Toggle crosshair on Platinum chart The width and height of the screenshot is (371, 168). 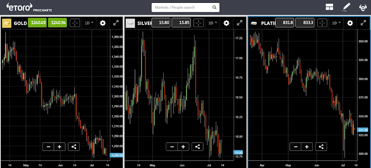coord(322,23)
